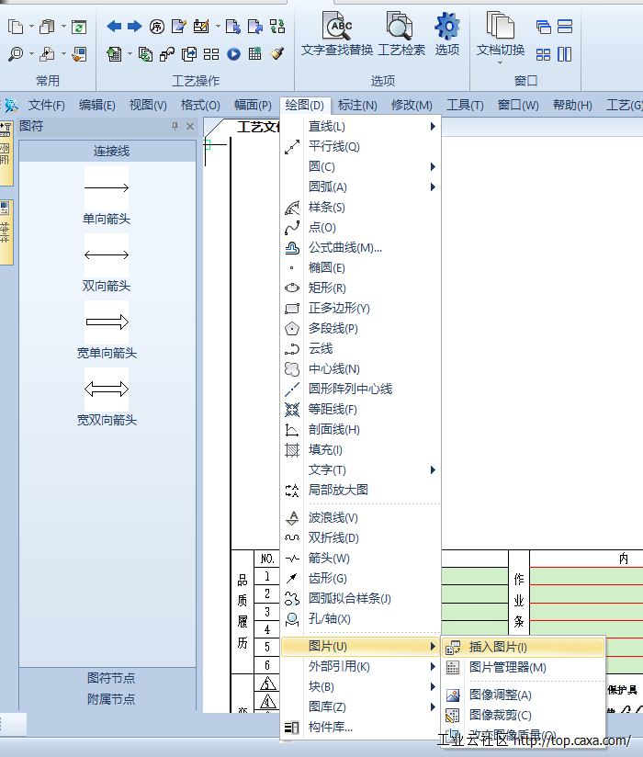Open the 视图(V) menu
643x757 pixels.
(148, 105)
